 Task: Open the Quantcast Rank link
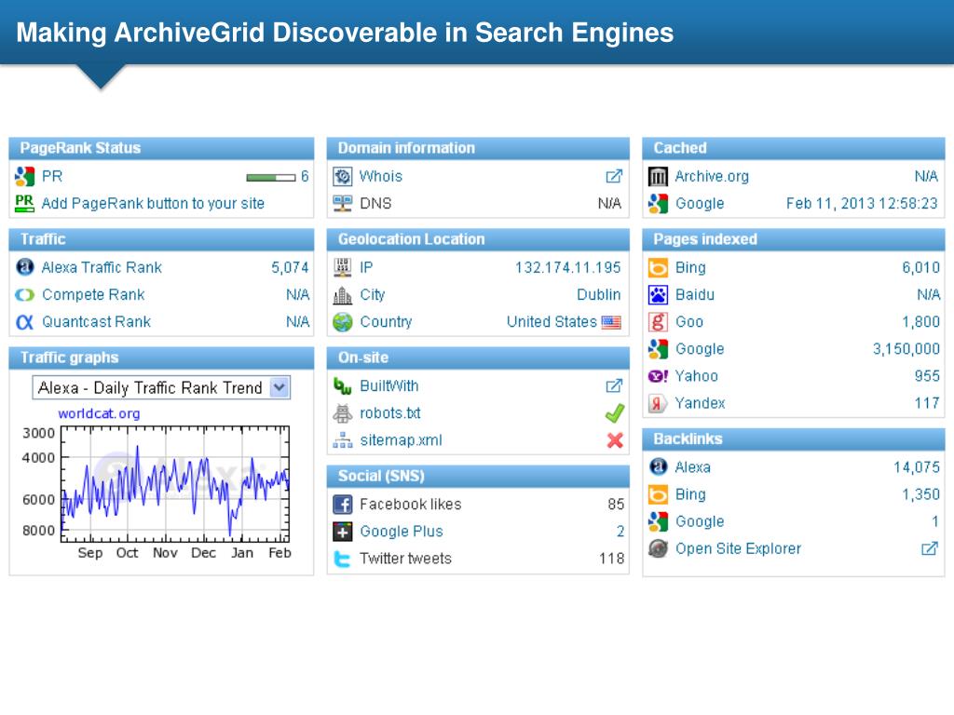[x=96, y=321]
